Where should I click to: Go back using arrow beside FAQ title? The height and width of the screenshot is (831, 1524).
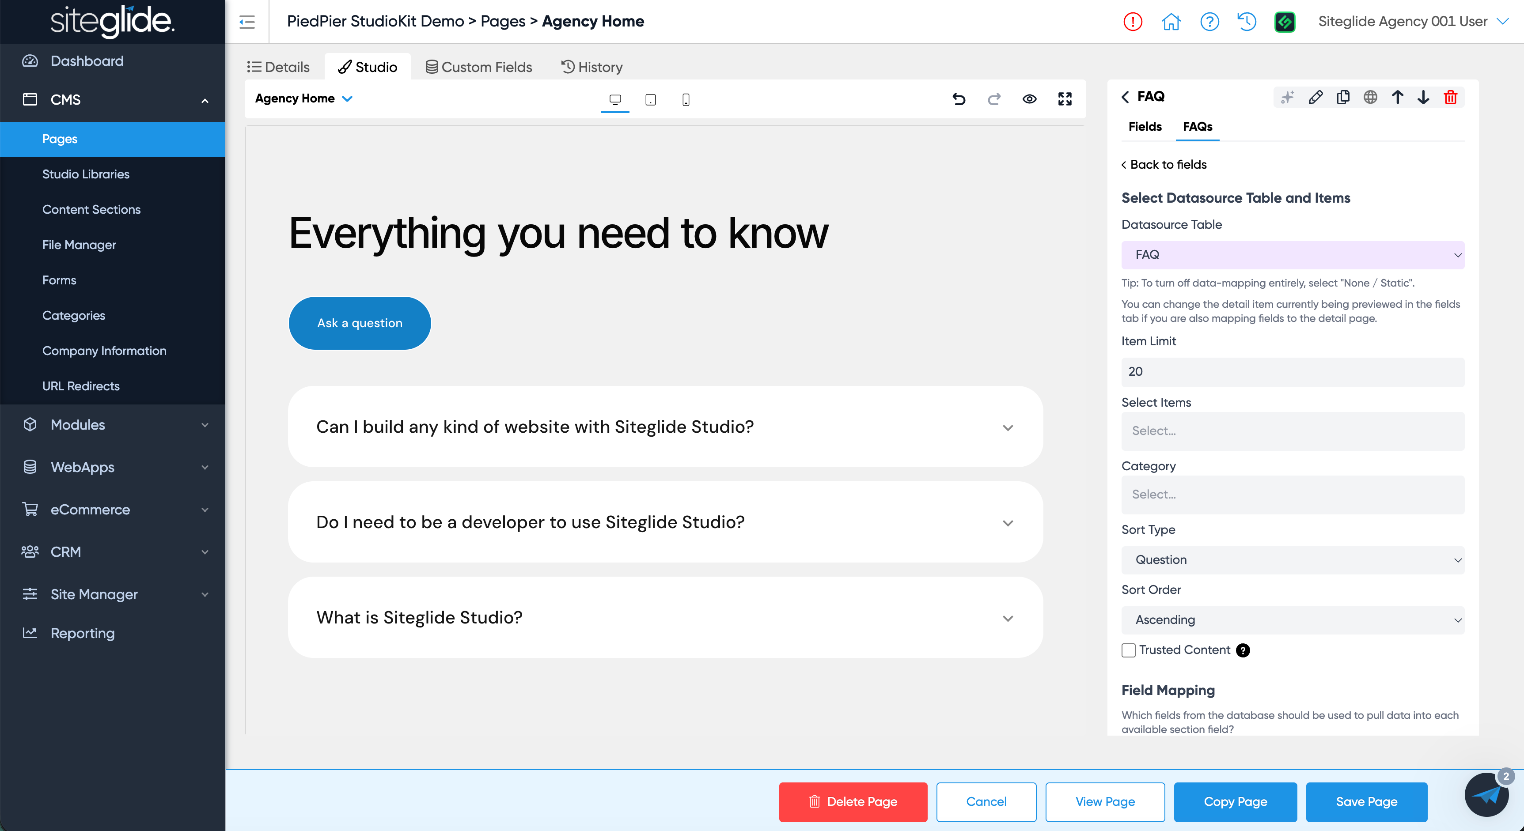(x=1125, y=96)
